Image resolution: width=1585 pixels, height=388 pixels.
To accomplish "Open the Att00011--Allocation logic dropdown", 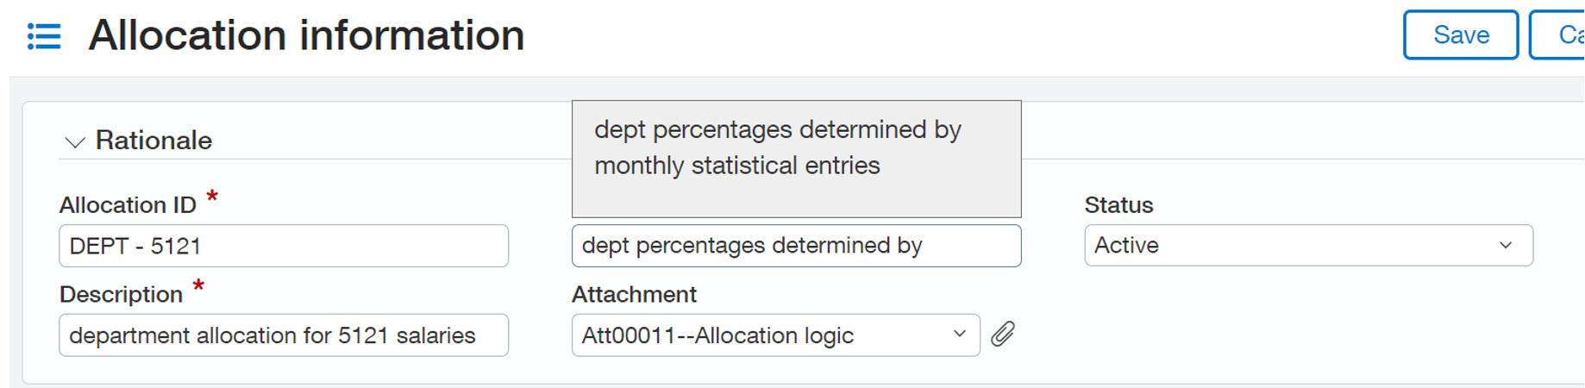I will tap(759, 335).
